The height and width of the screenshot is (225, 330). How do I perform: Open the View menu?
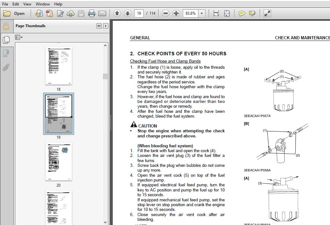[27, 4]
